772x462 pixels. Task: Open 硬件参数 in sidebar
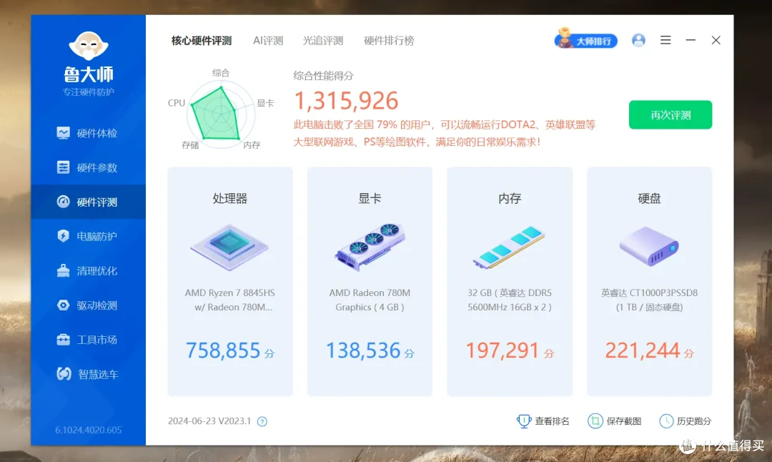(x=88, y=167)
